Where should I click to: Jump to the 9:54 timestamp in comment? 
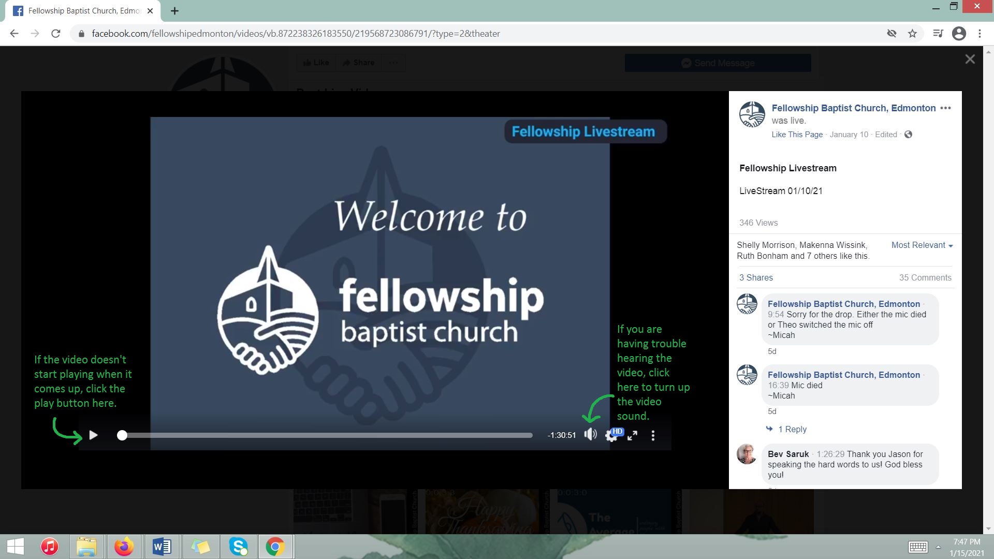(776, 315)
